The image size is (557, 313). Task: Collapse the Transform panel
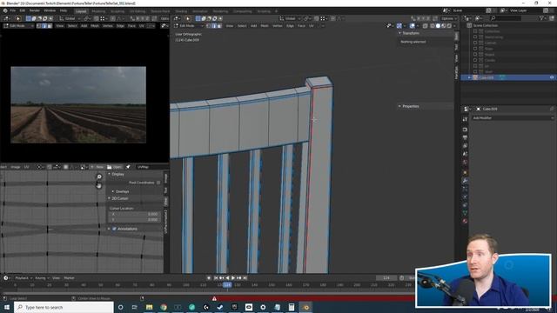click(411, 33)
